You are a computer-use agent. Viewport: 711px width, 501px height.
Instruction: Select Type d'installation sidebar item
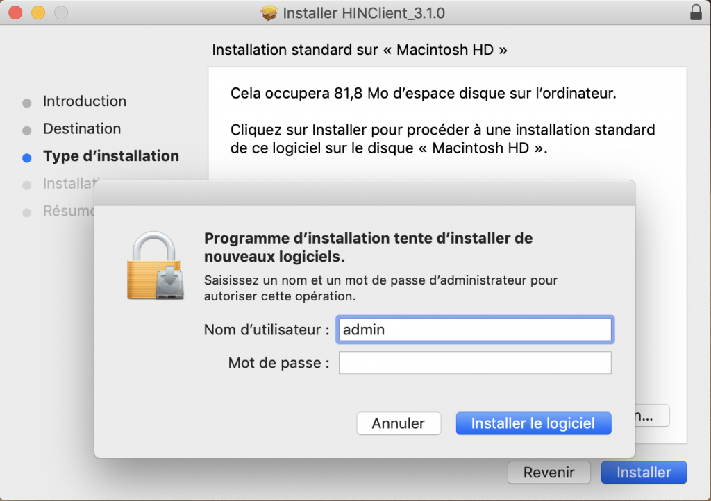pos(111,156)
